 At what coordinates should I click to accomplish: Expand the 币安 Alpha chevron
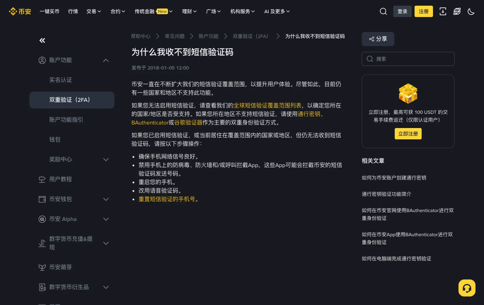106,219
